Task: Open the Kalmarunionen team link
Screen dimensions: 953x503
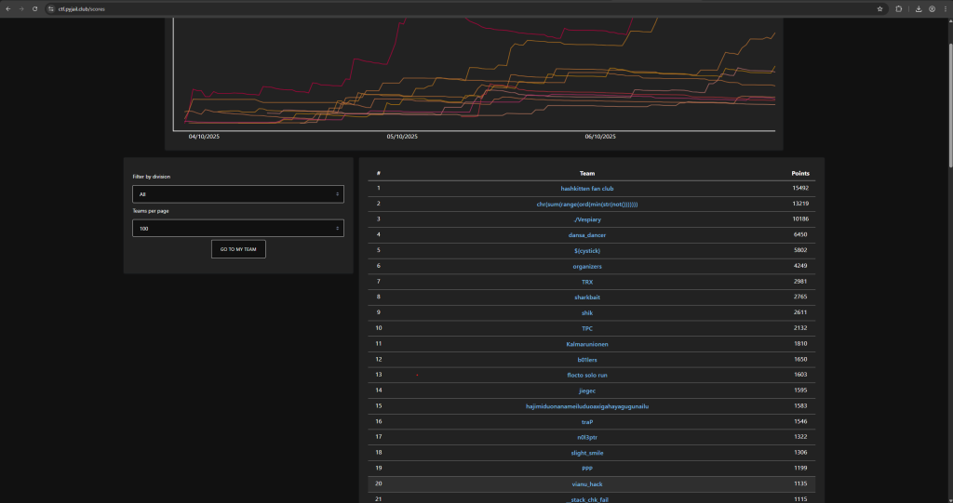Action: tap(587, 344)
